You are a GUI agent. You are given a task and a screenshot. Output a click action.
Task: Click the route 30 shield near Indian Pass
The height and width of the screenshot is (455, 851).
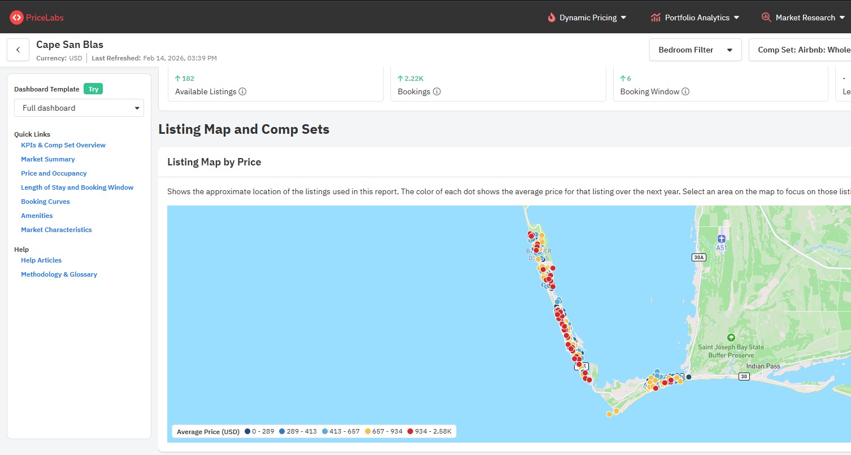click(744, 377)
